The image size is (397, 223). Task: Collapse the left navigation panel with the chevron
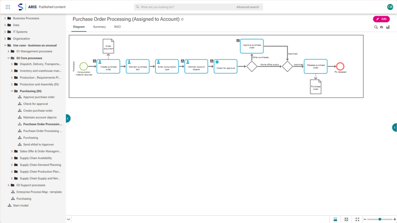tap(68, 118)
